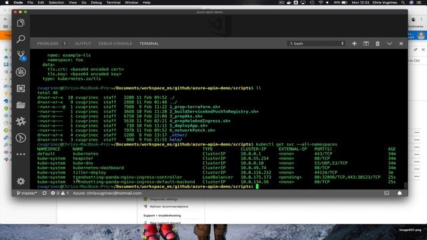Click the Mon 12:33 clock in menu bar
This screenshot has width=427, height=240.
click(360, 3)
